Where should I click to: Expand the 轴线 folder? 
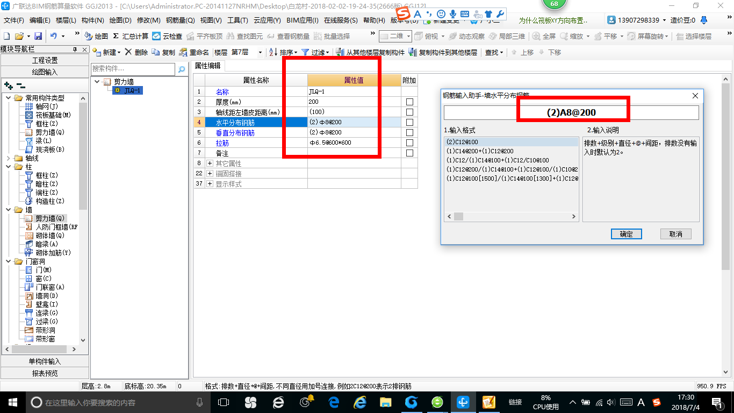8,158
